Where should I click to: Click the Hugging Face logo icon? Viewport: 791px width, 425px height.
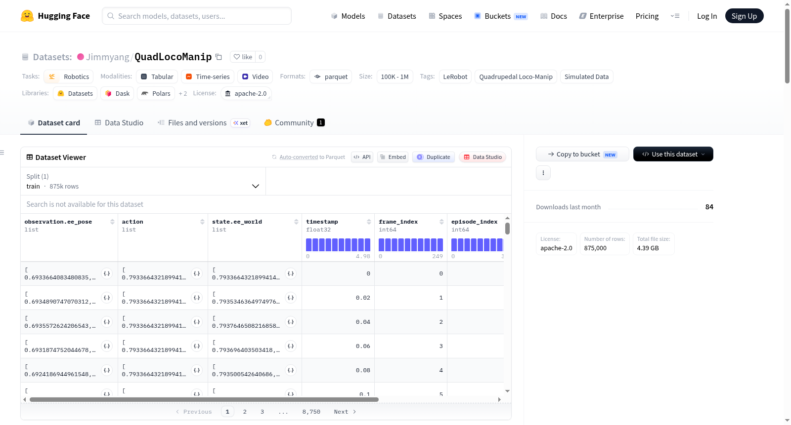point(27,16)
